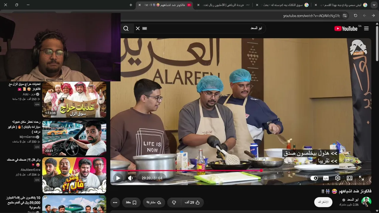The width and height of the screenshot is (379, 213).
Task: Save video using the حفظ button
Action: pos(131,202)
